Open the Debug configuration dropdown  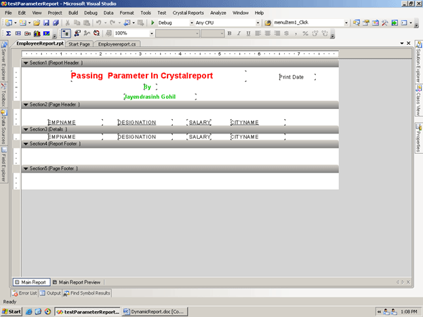pos(192,23)
